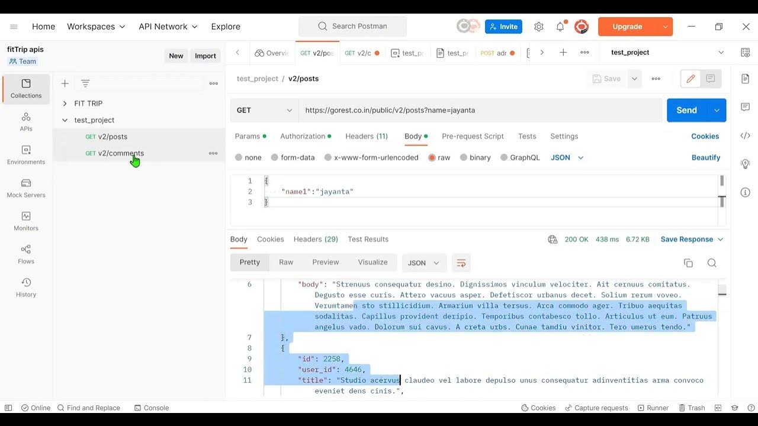Switch to the Headers (11) tab
The width and height of the screenshot is (758, 426).
point(367,136)
